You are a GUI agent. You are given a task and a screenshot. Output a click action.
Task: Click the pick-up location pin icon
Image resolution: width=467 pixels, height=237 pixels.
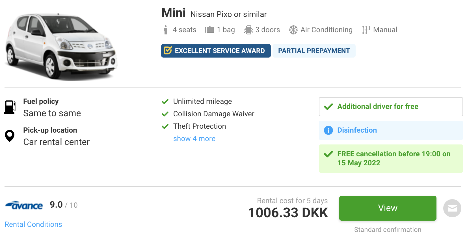coord(10,136)
